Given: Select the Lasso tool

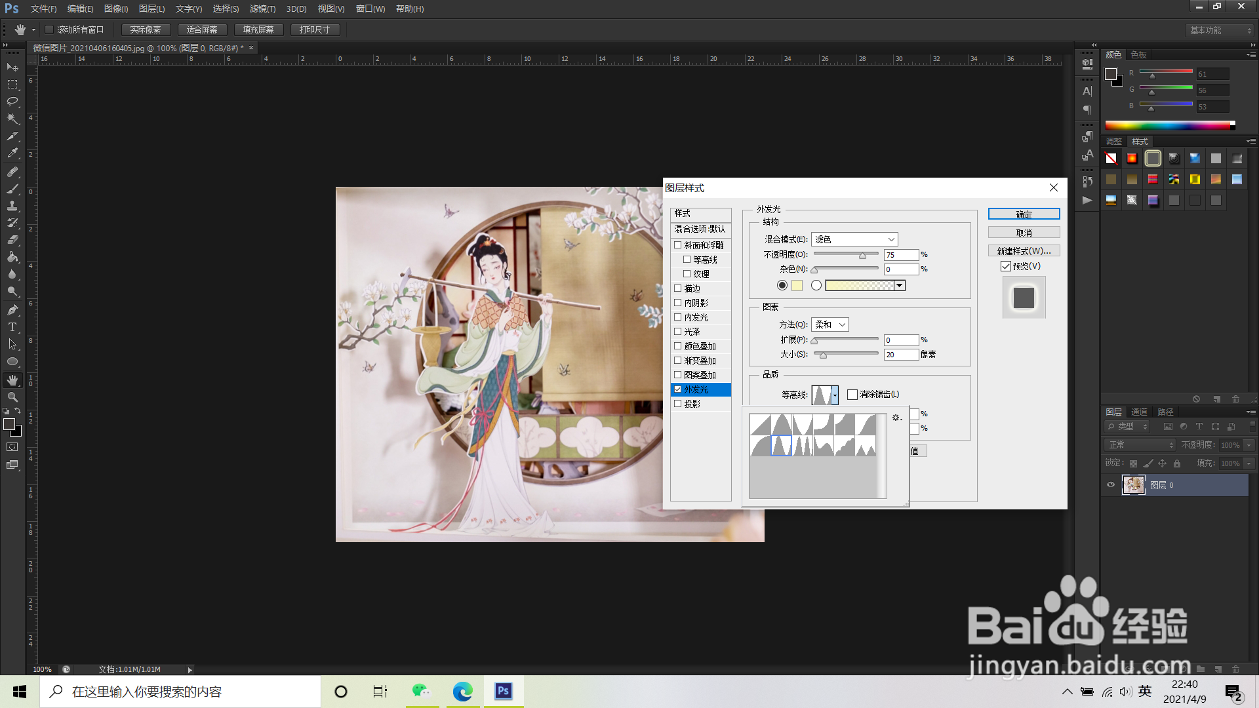Looking at the screenshot, I should click(12, 102).
